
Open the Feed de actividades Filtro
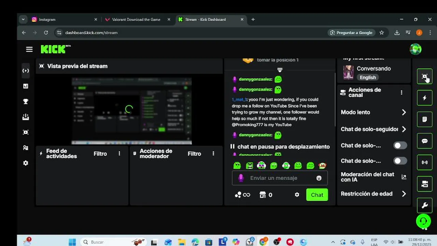click(100, 154)
